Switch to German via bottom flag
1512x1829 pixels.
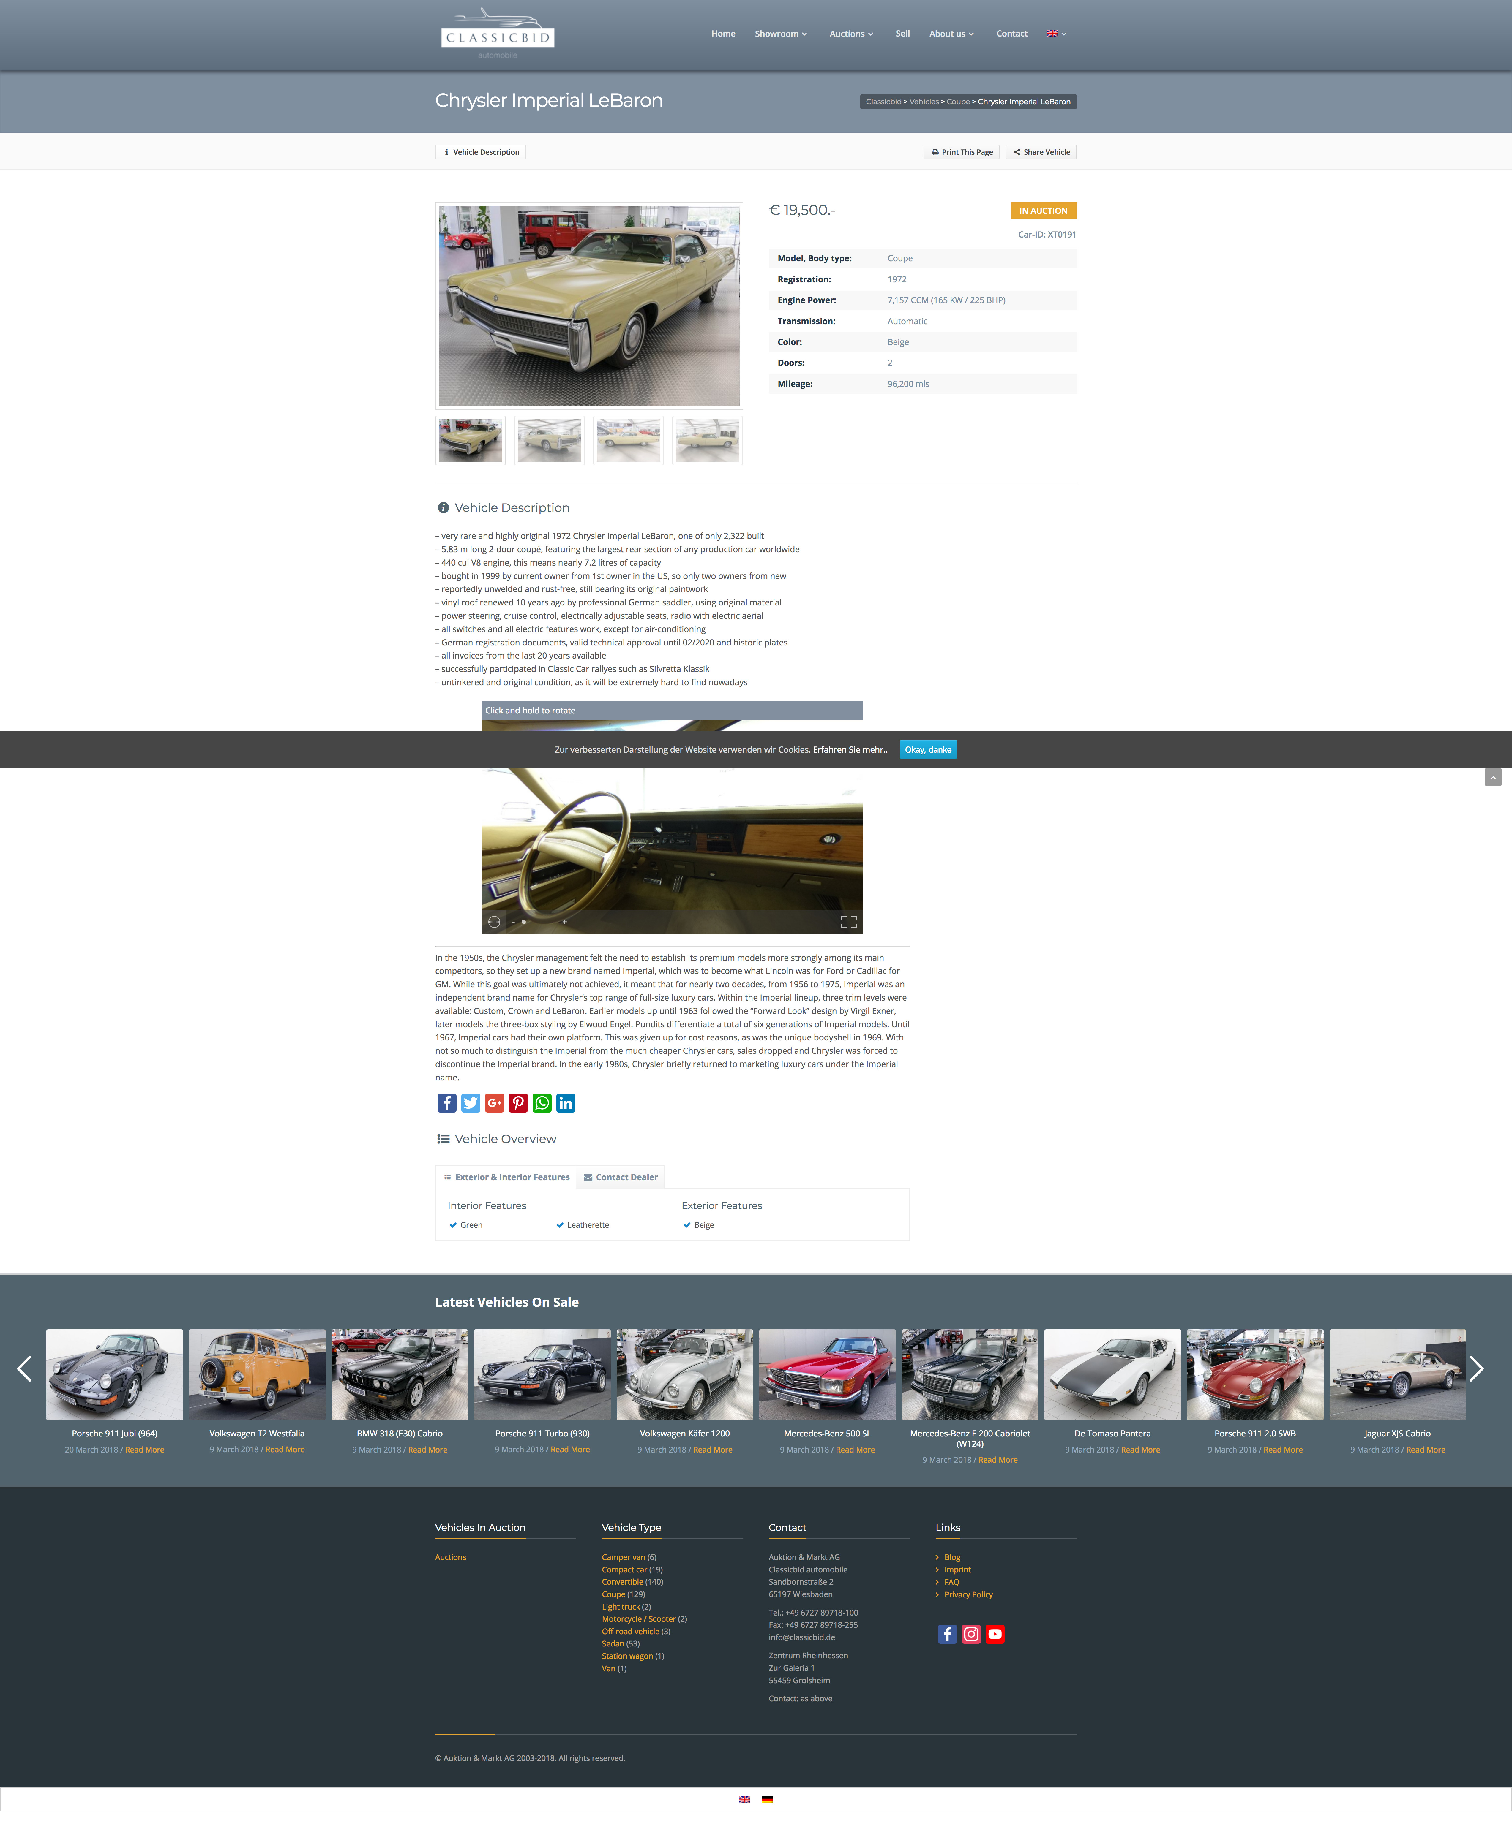[x=767, y=1799]
